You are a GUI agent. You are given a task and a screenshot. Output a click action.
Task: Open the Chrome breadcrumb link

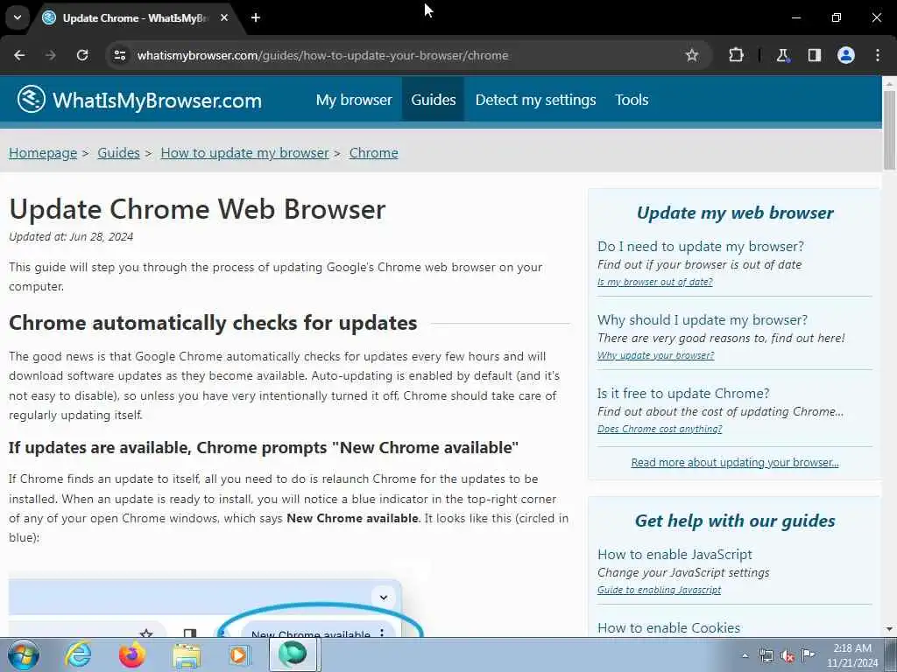point(373,153)
